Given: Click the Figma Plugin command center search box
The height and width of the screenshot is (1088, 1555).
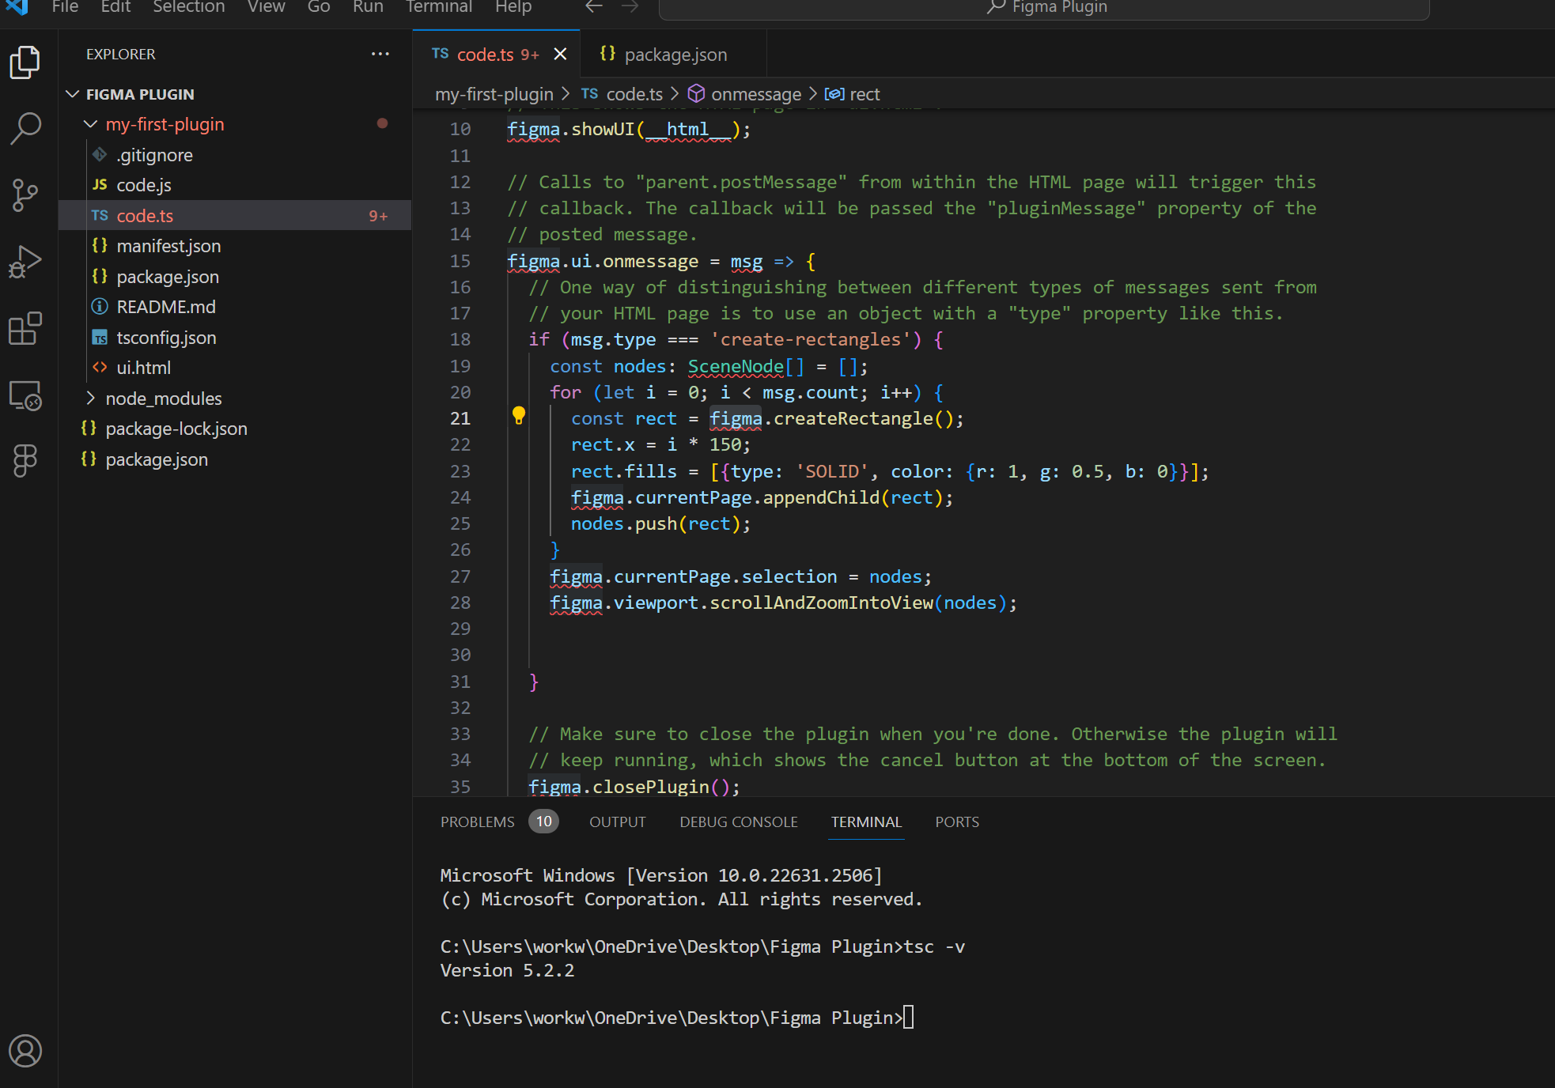Looking at the screenshot, I should pyautogui.click(x=1044, y=8).
